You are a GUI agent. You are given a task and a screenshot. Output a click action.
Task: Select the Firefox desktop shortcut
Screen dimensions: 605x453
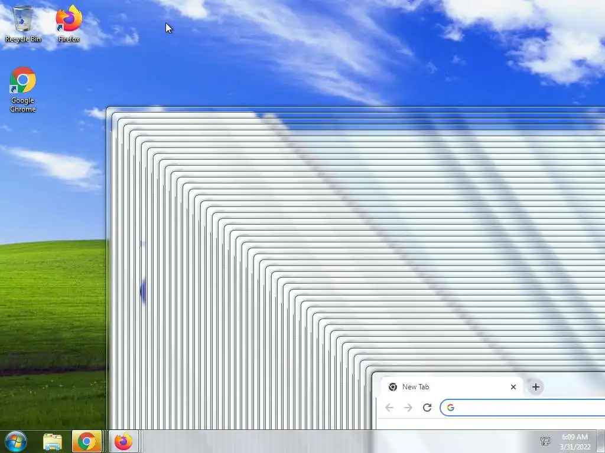pyautogui.click(x=69, y=24)
